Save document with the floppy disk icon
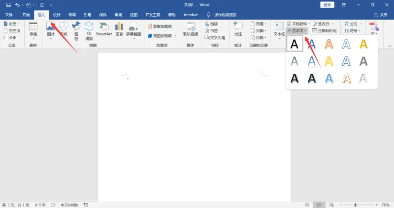 8,5
